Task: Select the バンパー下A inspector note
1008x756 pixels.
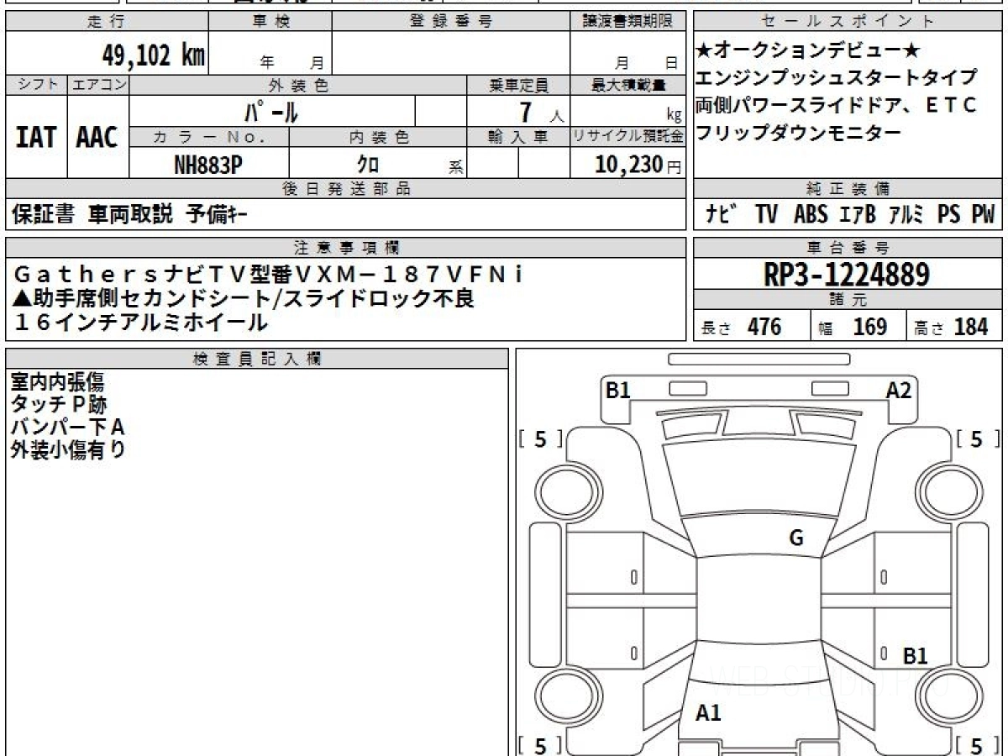Action: click(67, 427)
